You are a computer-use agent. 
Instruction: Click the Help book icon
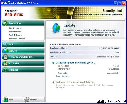(6, 100)
